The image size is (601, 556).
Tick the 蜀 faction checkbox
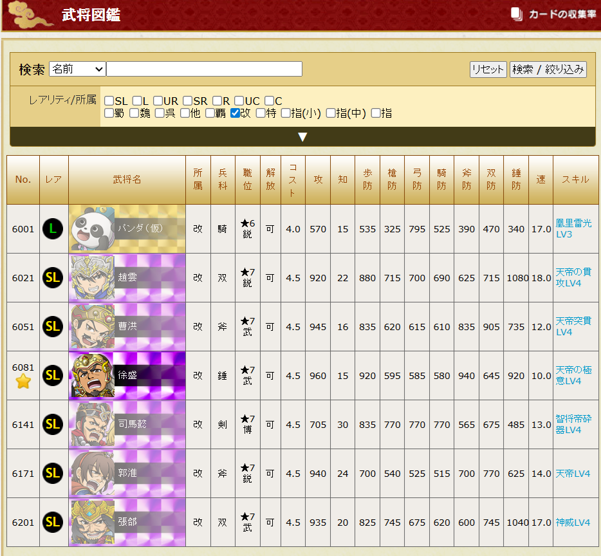coord(109,113)
